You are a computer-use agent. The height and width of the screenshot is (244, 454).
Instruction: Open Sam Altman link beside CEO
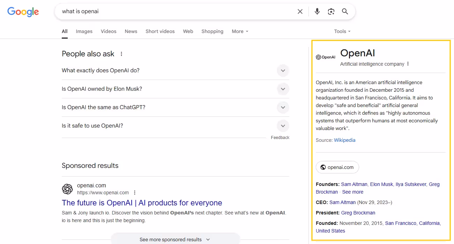click(x=343, y=202)
